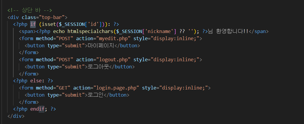304x124 pixels.
Task: Place cursor on the isset function call
Action: click(x=47, y=24)
